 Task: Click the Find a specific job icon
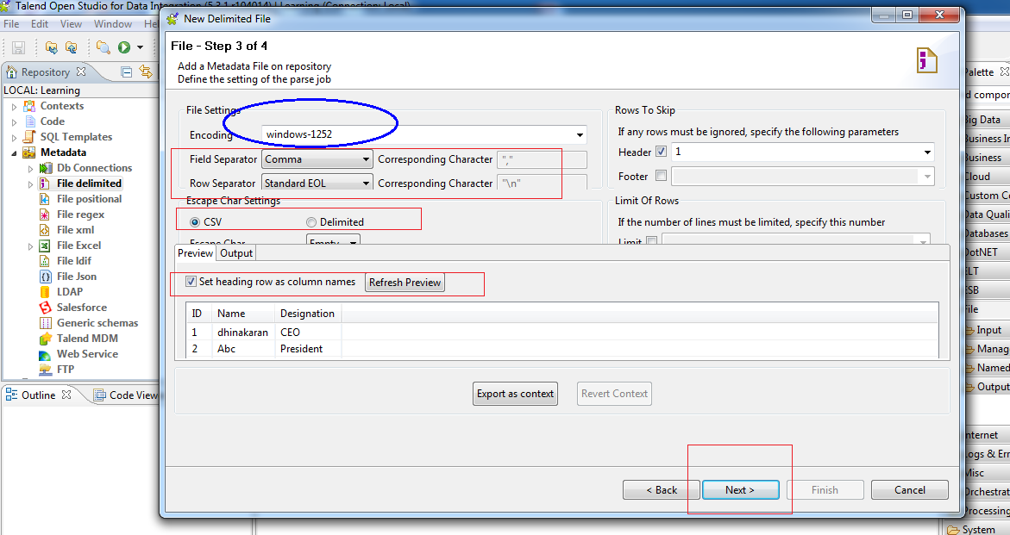tap(103, 47)
